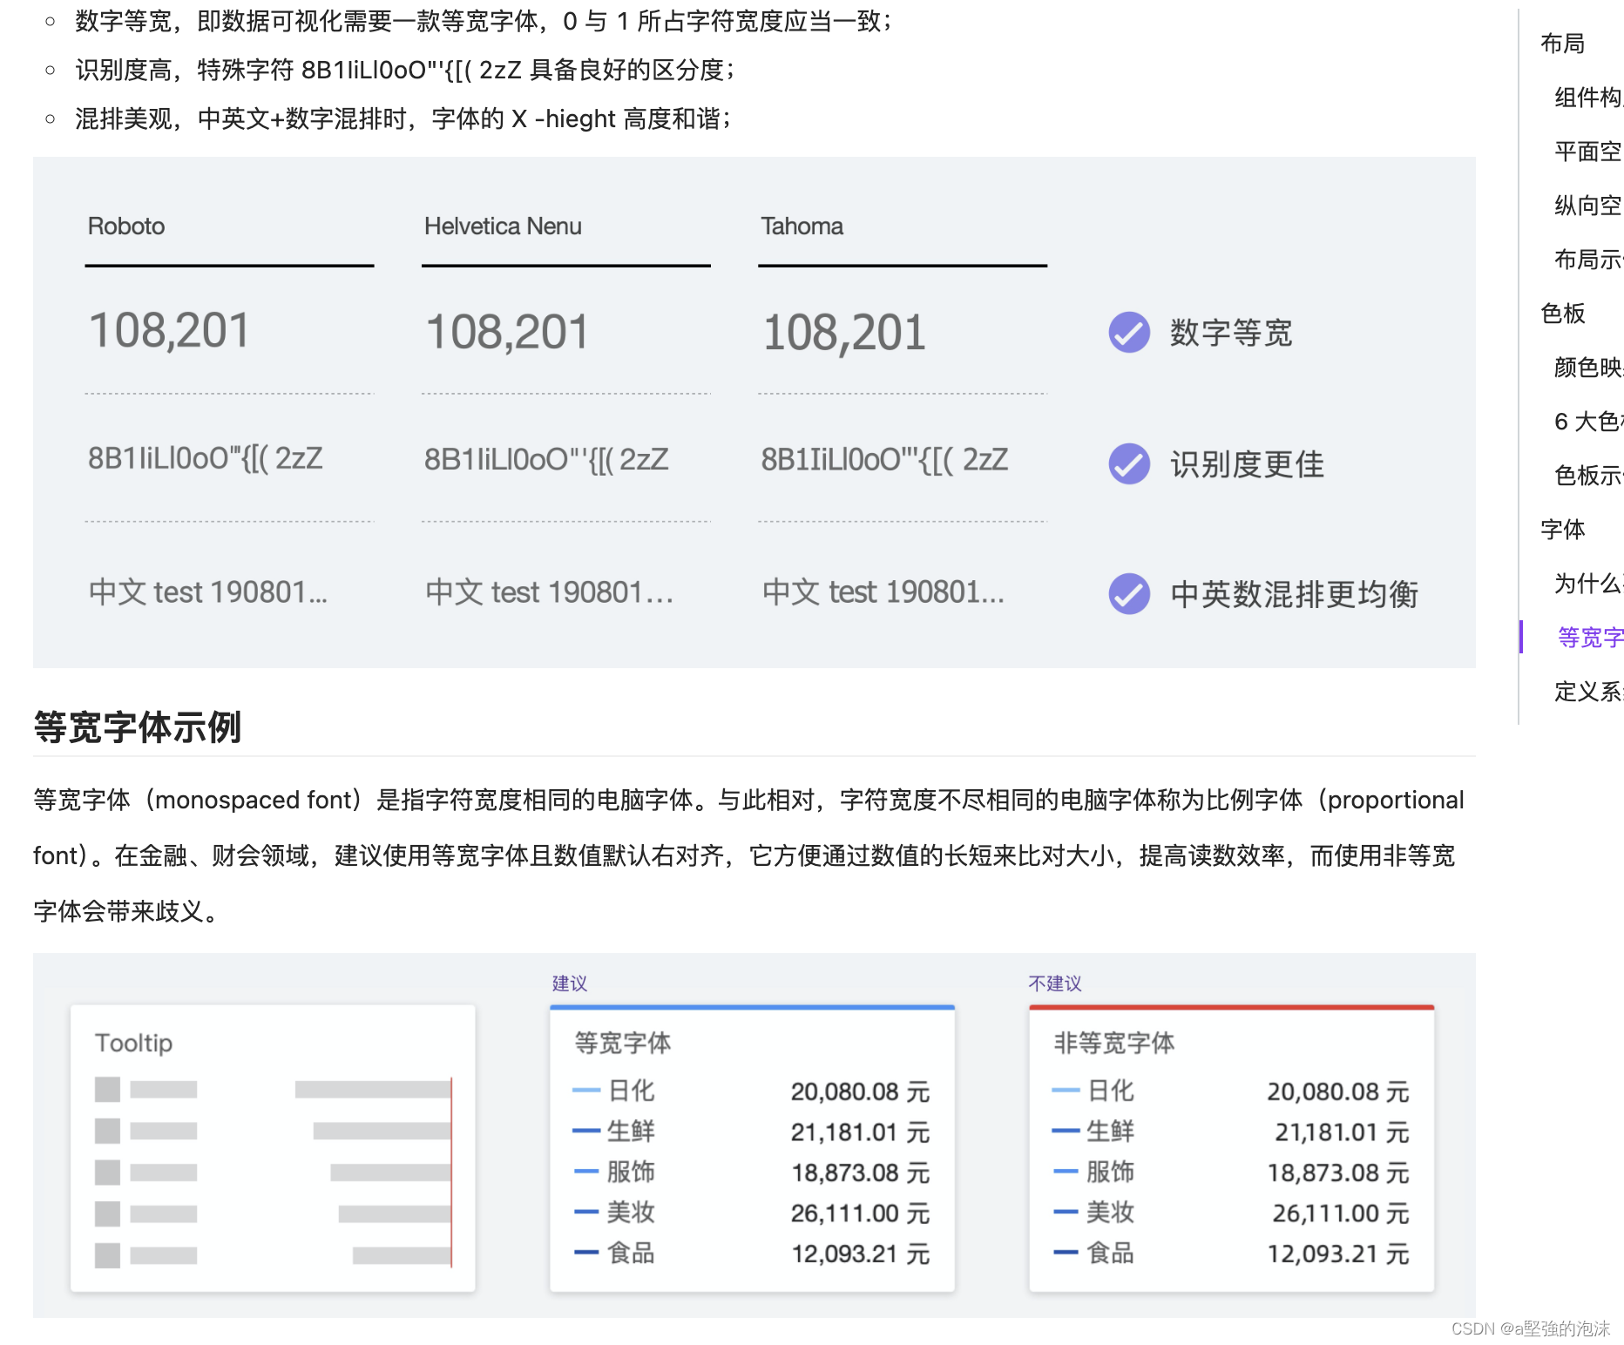Select the 为什么 sidebar entry
The width and height of the screenshot is (1624, 1345).
1588,584
